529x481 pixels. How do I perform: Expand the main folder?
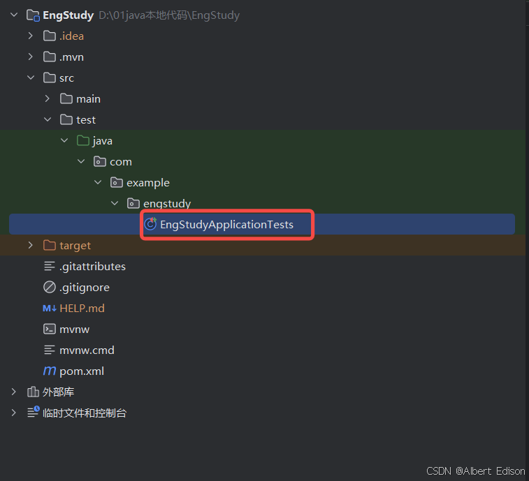click(47, 99)
